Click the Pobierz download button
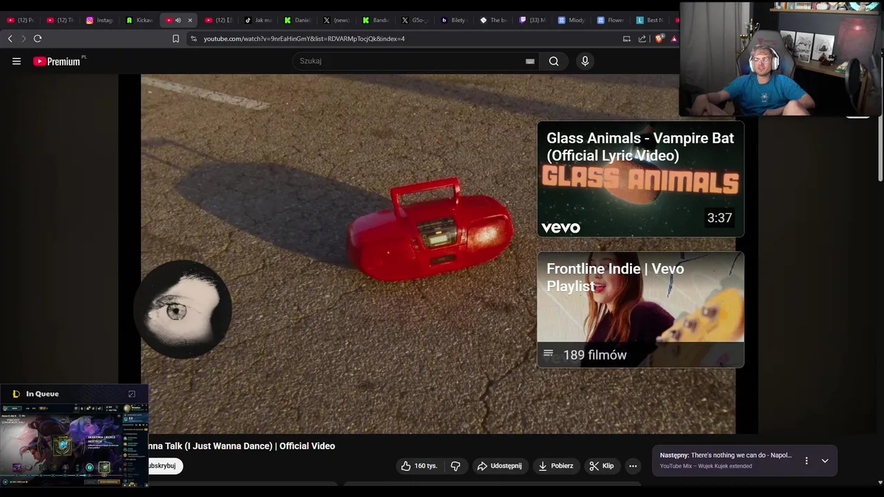Viewport: 884px width, 497px height. pos(556,466)
